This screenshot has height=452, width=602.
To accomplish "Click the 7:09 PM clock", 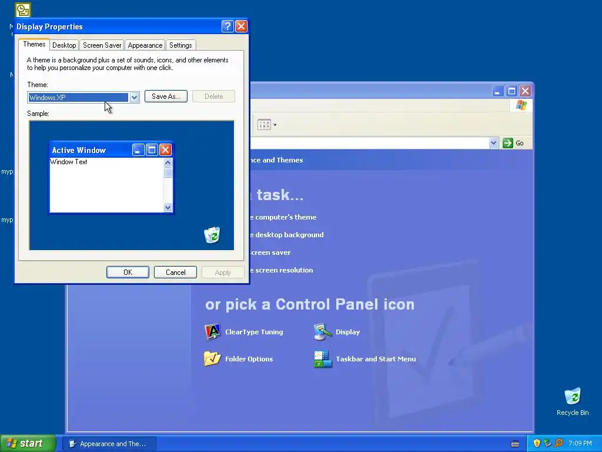I will (580, 443).
